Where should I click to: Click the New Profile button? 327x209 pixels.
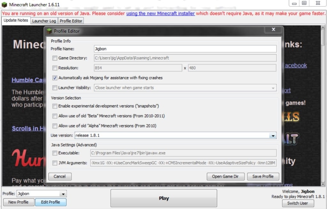19,202
